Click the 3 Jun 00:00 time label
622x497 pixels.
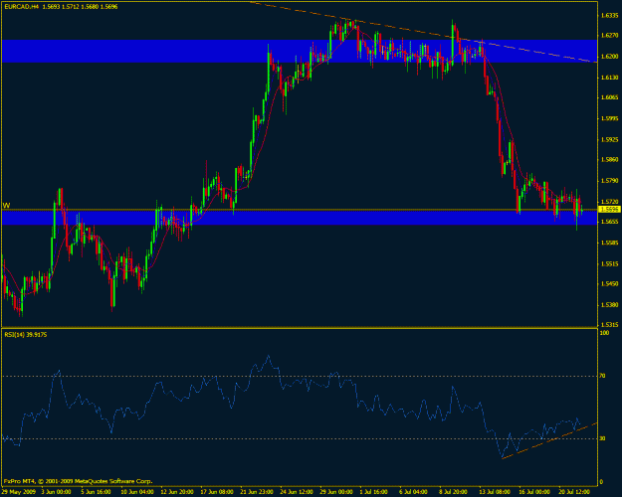pyautogui.click(x=57, y=492)
